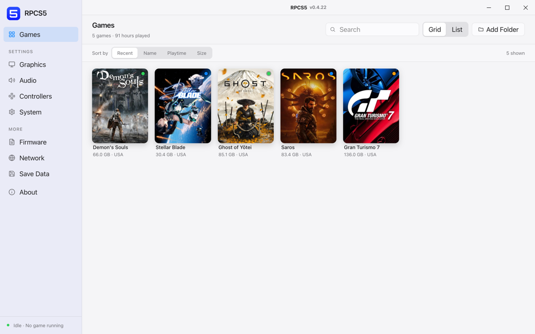
Task: Click the Graphics monitor icon
Action: click(x=12, y=64)
